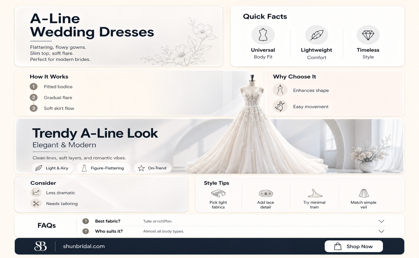Click the dress icon in Figure-Flattering chip
Screen dimensions: 419x258
pyautogui.click(x=84, y=168)
